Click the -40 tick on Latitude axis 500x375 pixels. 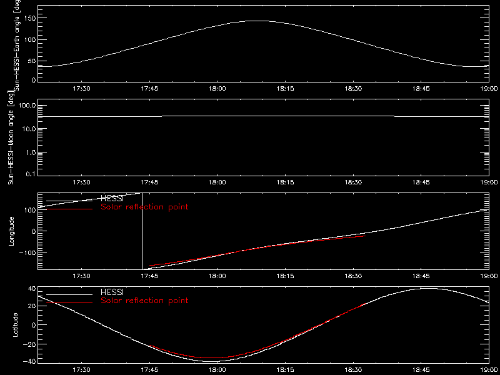point(29,362)
